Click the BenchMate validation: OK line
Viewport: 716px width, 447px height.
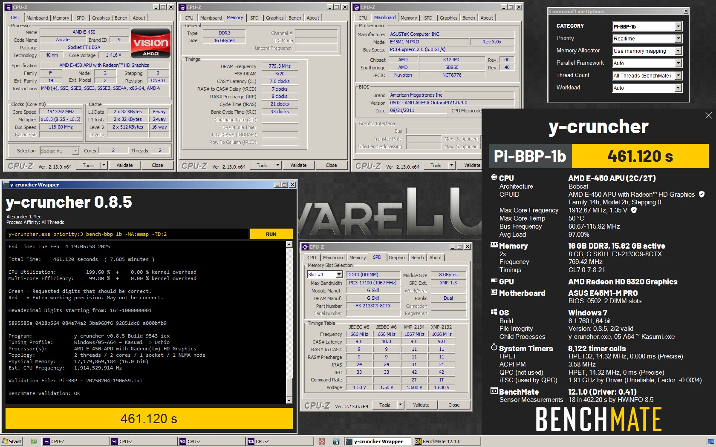click(44, 393)
